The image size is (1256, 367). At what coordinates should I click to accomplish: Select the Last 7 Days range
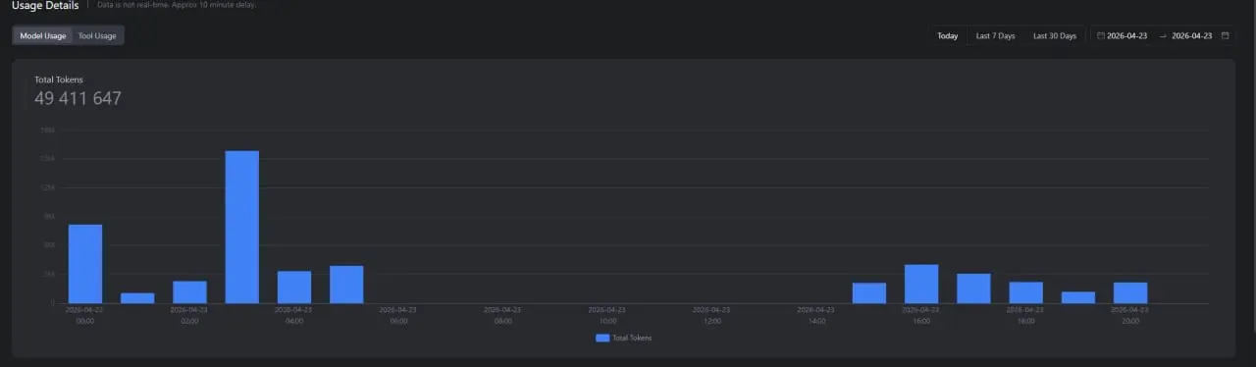click(995, 35)
